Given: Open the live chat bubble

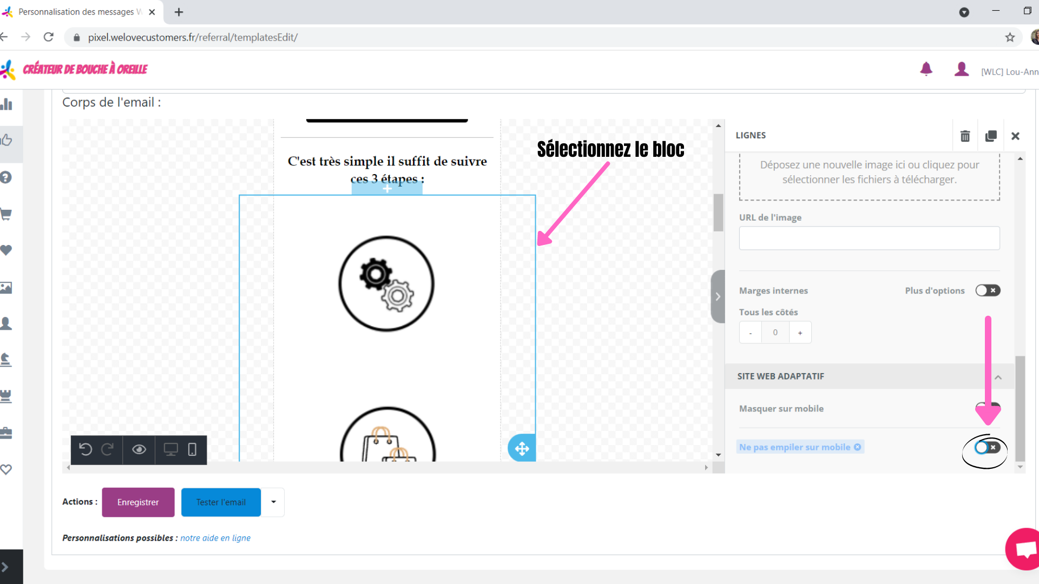Looking at the screenshot, I should pos(1024,549).
